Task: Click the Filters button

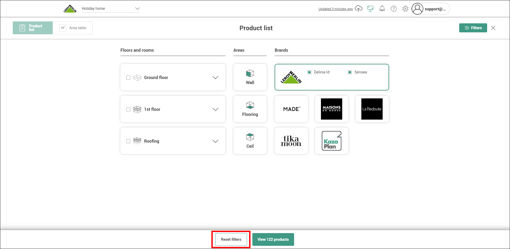Action: [473, 28]
